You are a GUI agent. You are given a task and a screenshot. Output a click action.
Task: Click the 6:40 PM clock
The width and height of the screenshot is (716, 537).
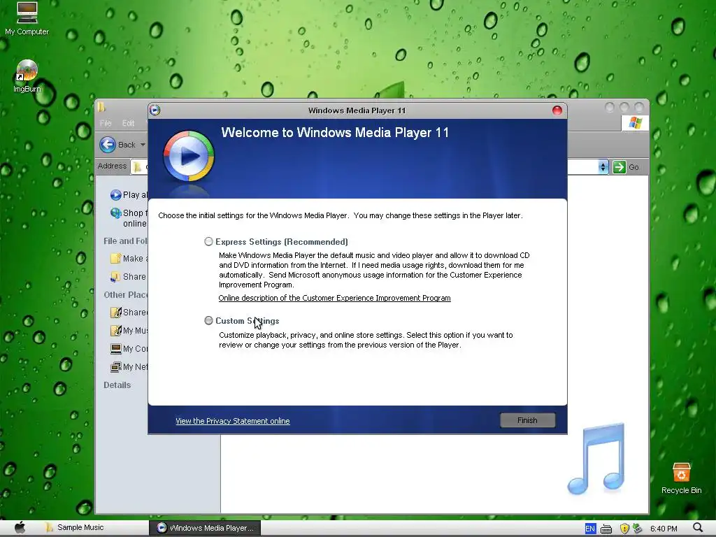pyautogui.click(x=664, y=529)
